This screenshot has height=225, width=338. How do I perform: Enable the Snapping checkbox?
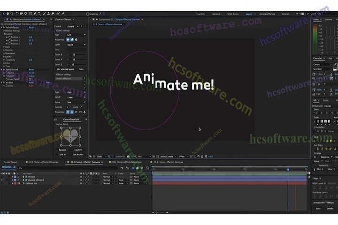click(88, 14)
